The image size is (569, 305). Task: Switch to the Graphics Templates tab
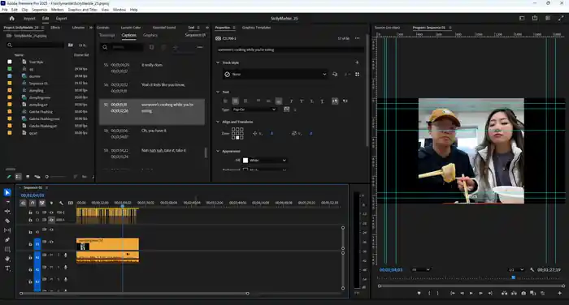[256, 28]
